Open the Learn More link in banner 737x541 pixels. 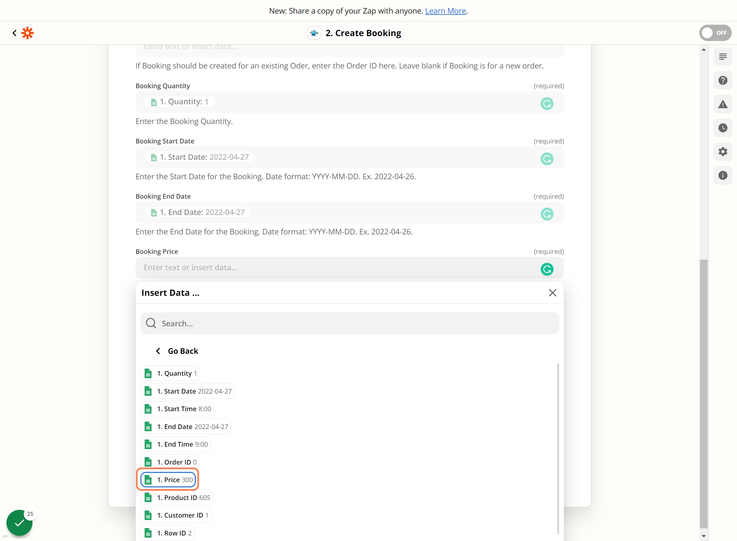pyautogui.click(x=445, y=11)
